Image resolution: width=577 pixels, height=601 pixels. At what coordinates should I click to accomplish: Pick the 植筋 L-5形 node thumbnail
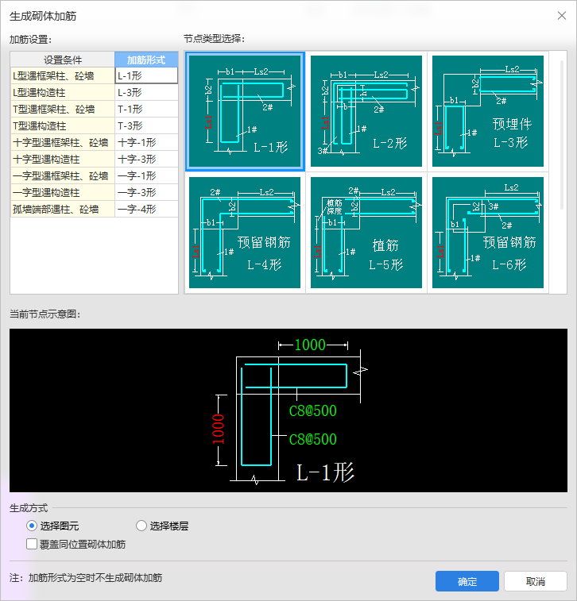(366, 233)
